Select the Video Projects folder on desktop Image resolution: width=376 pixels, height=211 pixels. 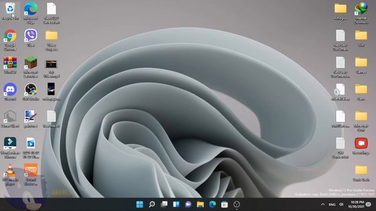pyautogui.click(x=51, y=40)
